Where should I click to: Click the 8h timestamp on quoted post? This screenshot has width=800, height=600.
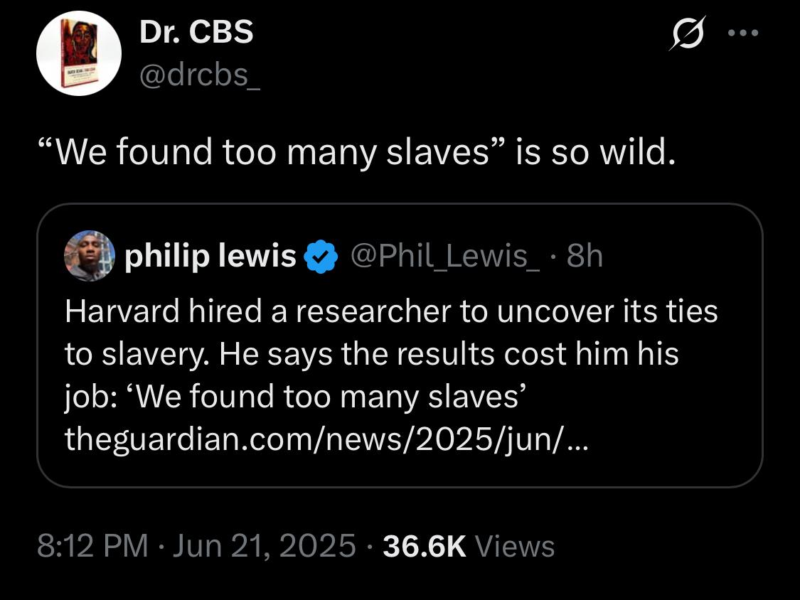[x=585, y=256]
